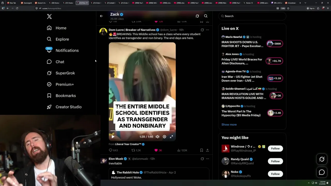Click the Elon Musk name
331x186 pixels.
coord(116,159)
